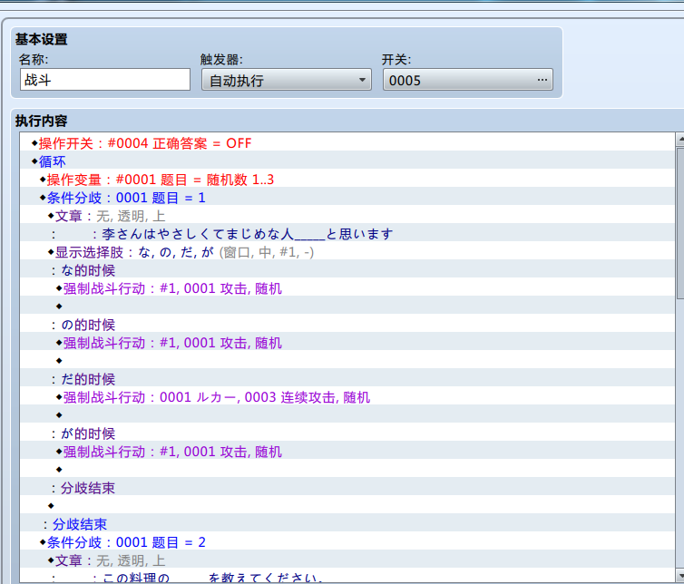
Task: Select the 操作变量 #0001 题目 = 随机数 1..3 line
Action: (347, 180)
